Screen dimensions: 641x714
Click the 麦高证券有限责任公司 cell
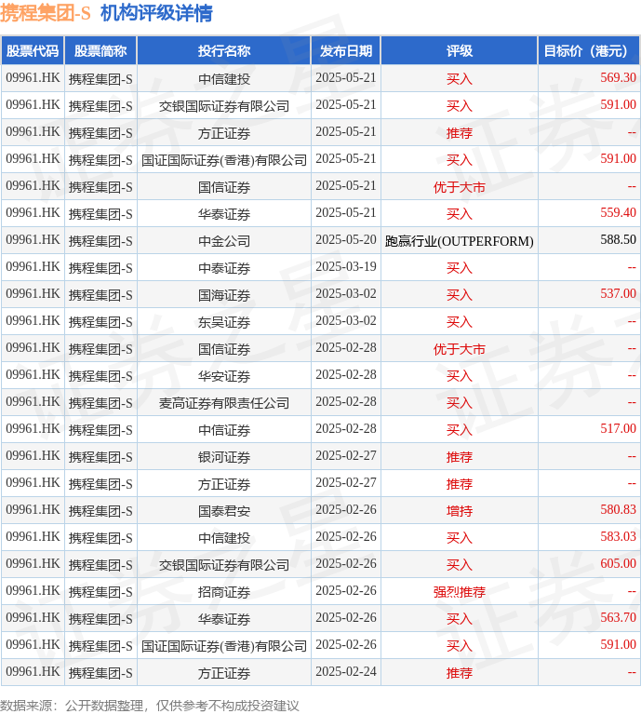(x=224, y=403)
